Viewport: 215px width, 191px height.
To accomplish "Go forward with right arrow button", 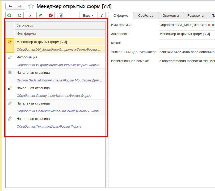I will click(20, 6).
